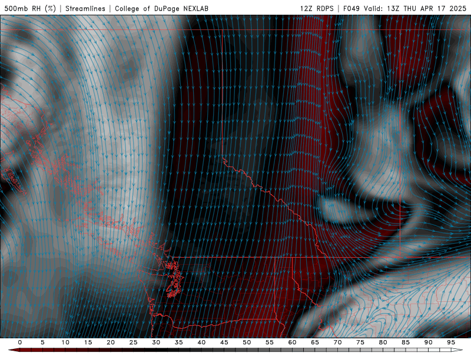The width and height of the screenshot is (471, 353).
Task: Click the '50' colour scale label
Action: pos(247,342)
